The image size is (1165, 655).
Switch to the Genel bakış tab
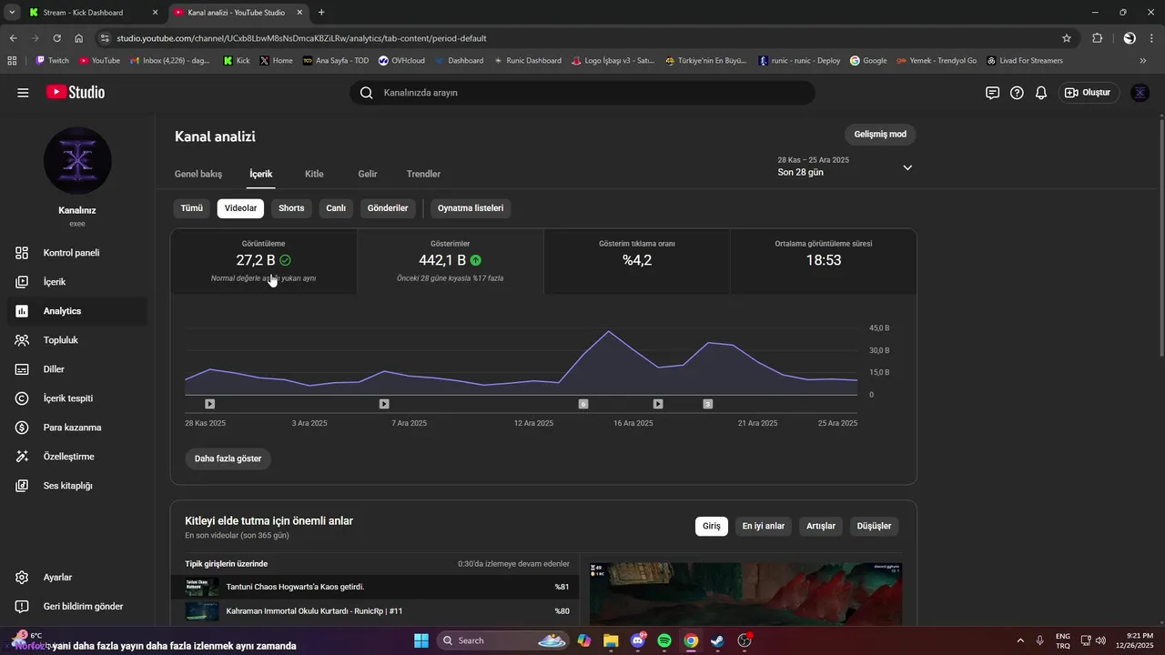pos(198,174)
